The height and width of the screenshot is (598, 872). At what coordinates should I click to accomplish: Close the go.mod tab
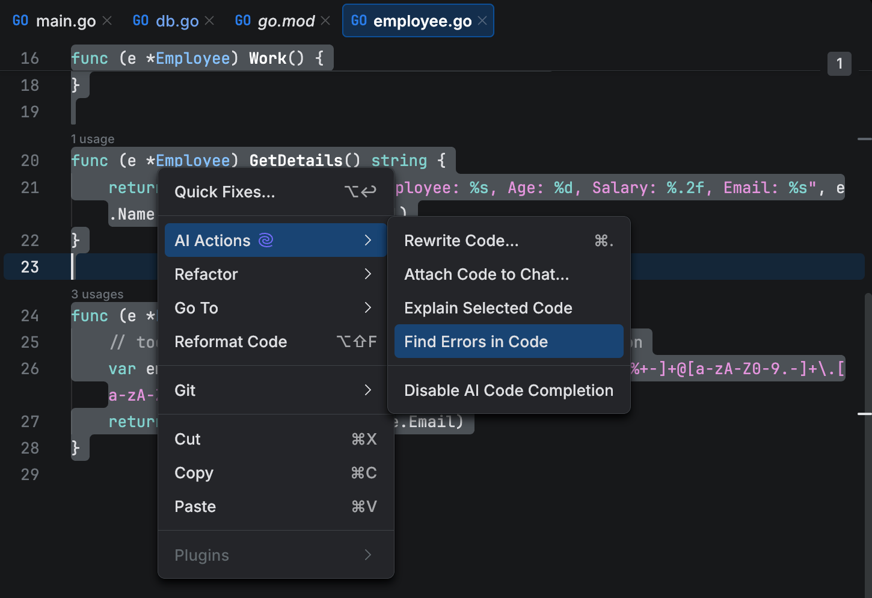tap(325, 21)
